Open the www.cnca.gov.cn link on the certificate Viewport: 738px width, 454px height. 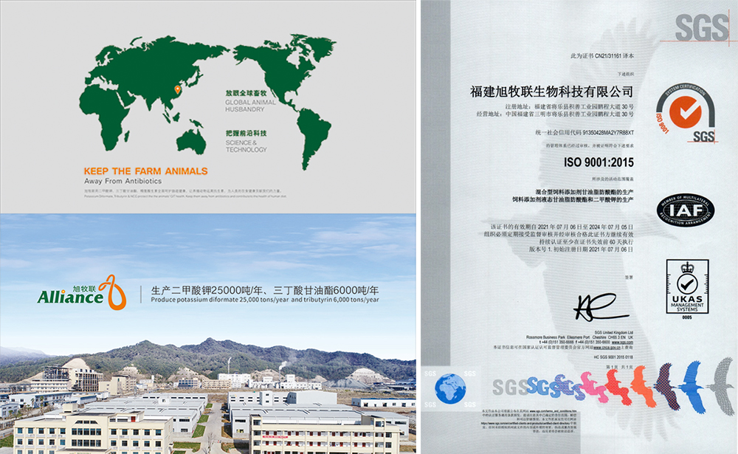pyautogui.click(x=606, y=347)
